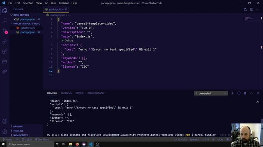Open the File menu
The height and width of the screenshot is (147, 263).
point(10,3)
